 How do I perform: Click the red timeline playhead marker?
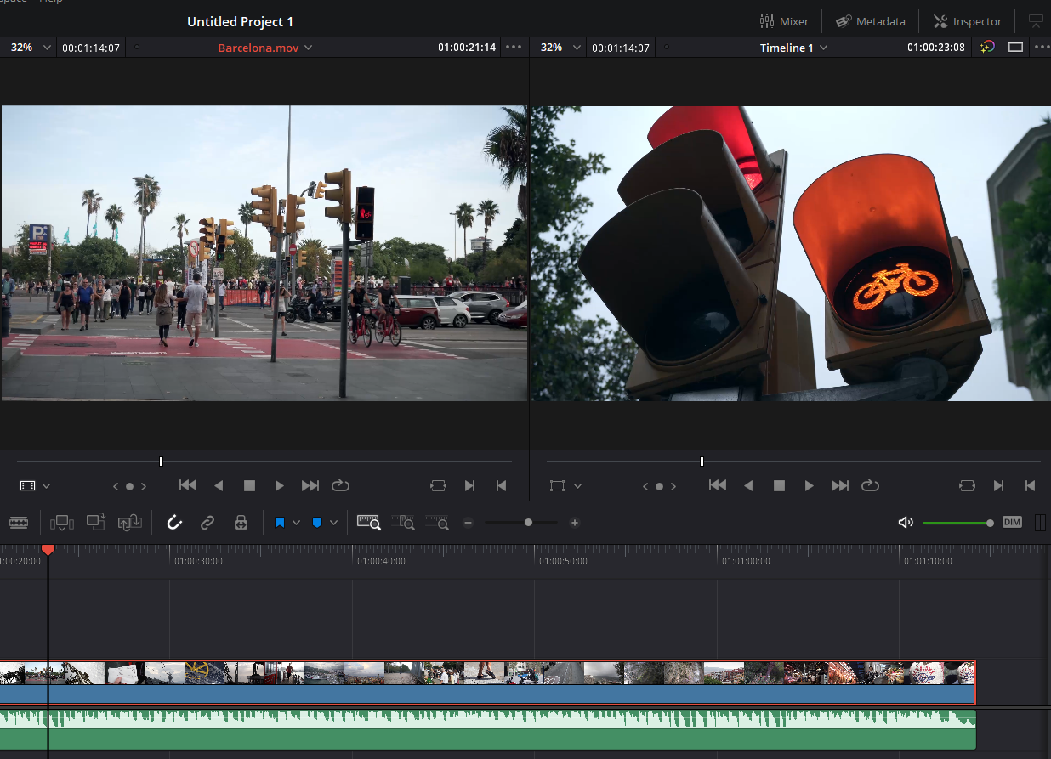tap(48, 550)
